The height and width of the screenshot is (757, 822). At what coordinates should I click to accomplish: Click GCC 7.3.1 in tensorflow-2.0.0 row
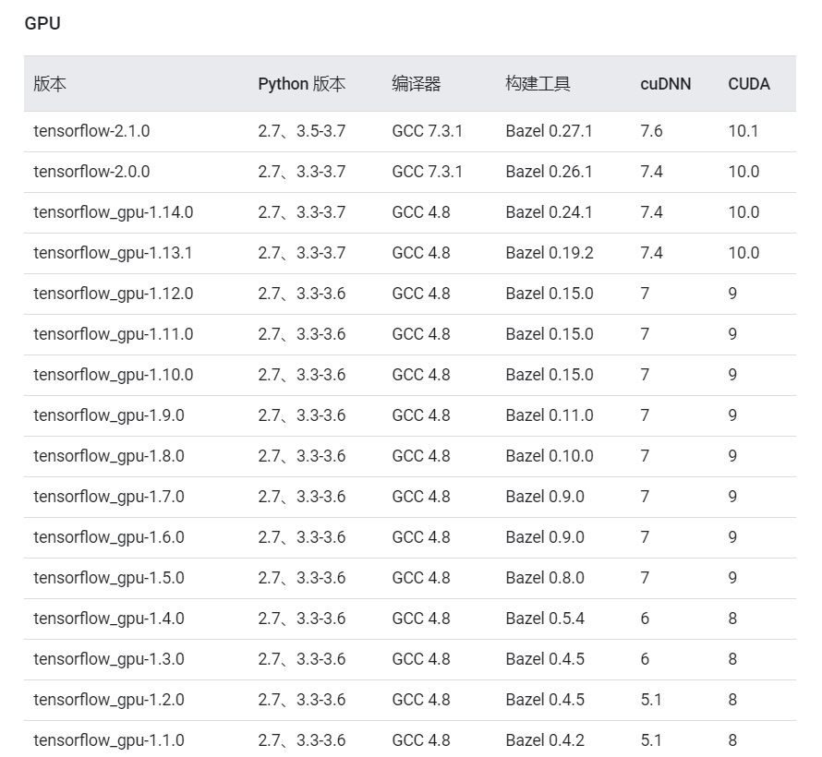tap(428, 172)
